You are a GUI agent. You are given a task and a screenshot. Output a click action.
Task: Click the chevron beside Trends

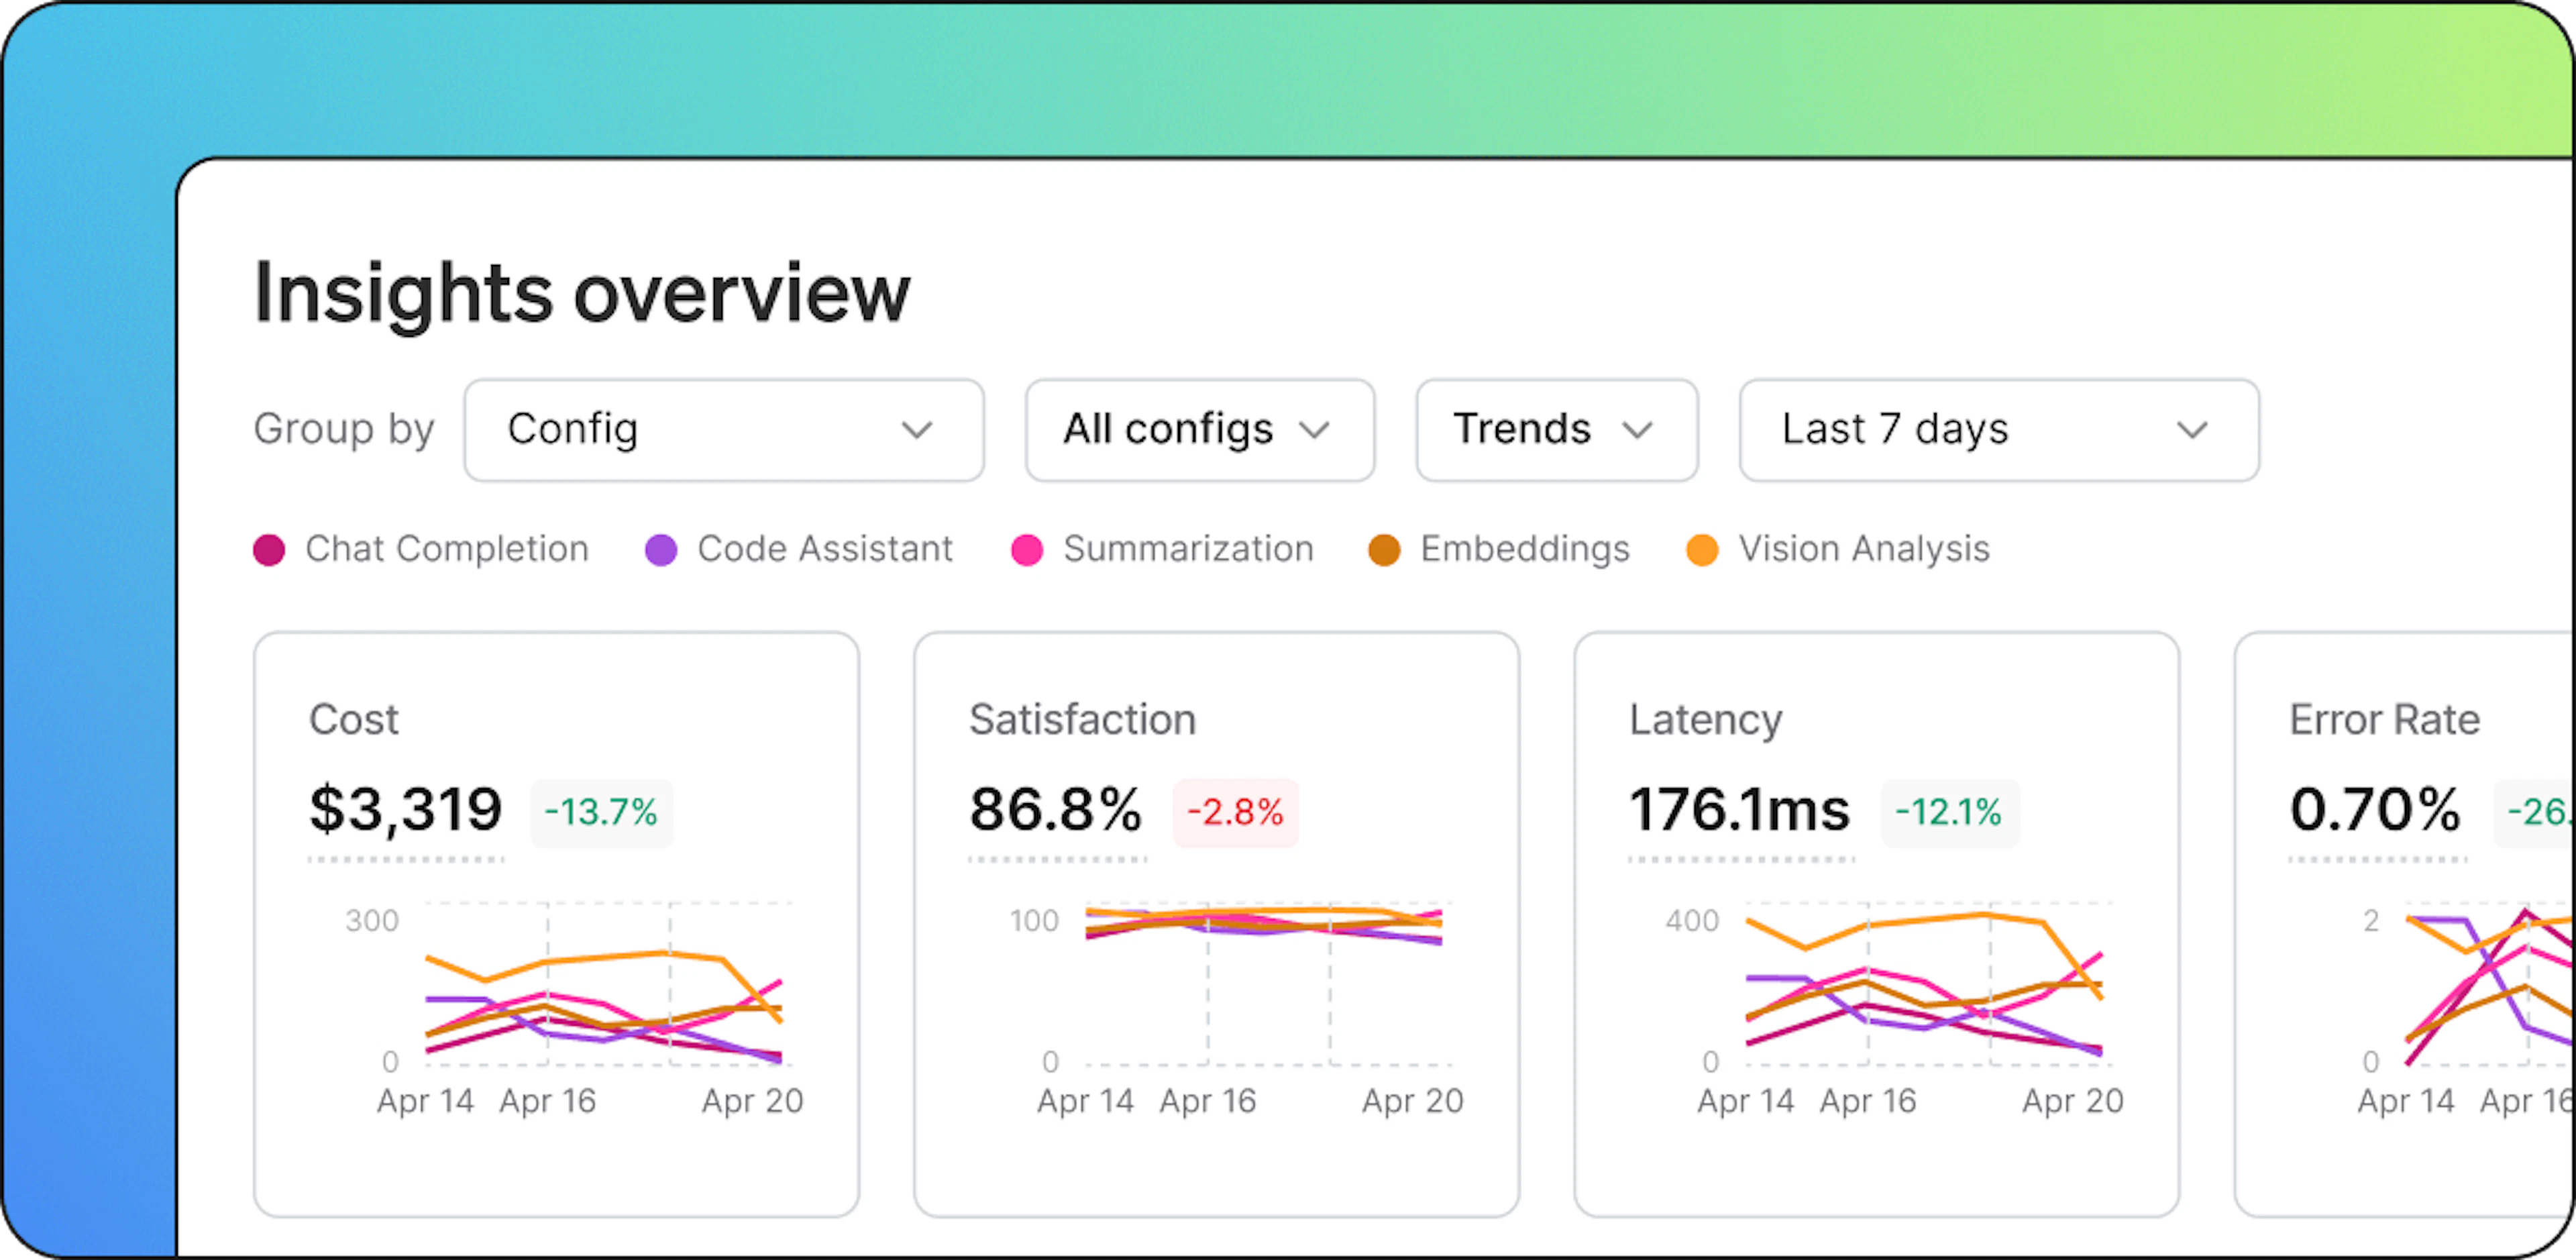(1637, 431)
